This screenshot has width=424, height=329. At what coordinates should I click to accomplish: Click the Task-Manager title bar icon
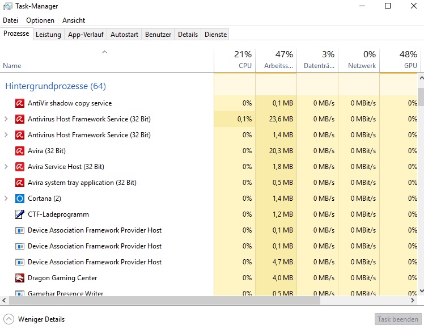[x=7, y=6]
